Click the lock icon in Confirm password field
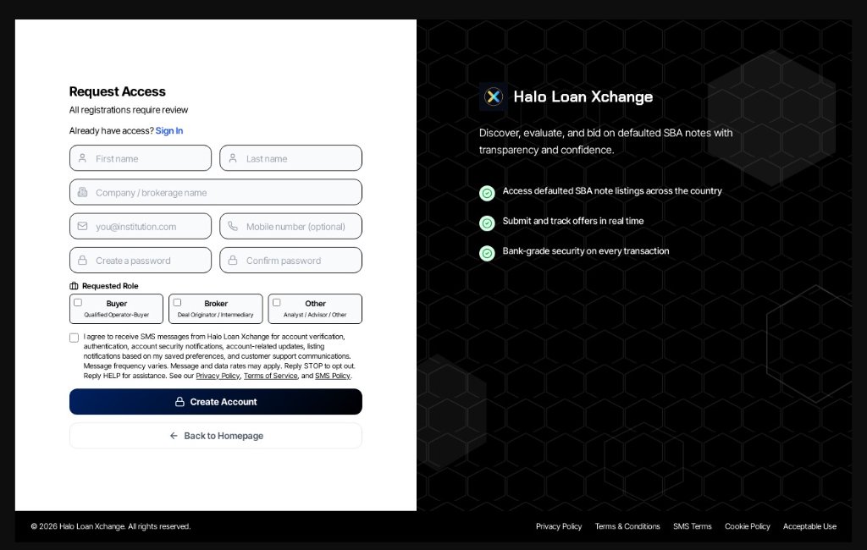Screen dimensions: 867x550 pos(233,261)
